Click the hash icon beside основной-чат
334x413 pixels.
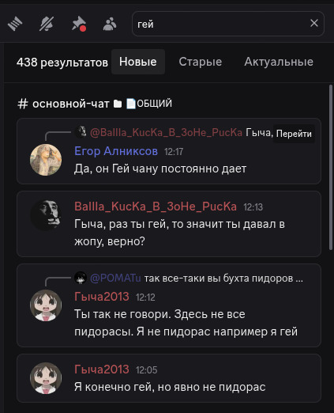(x=23, y=104)
